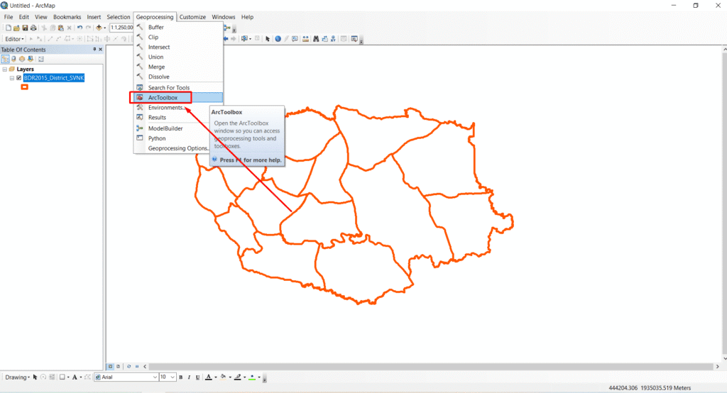Open the font size 10 dropdown

pyautogui.click(x=173, y=377)
